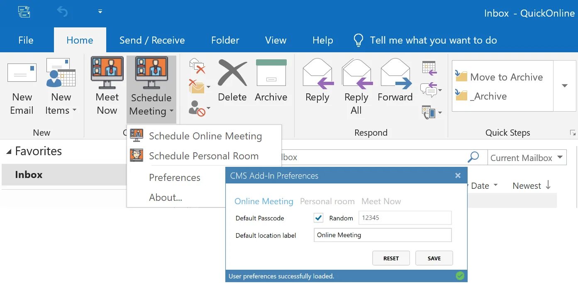Image resolution: width=578 pixels, height=283 pixels.
Task: Click the Default location label field
Action: tap(383, 235)
